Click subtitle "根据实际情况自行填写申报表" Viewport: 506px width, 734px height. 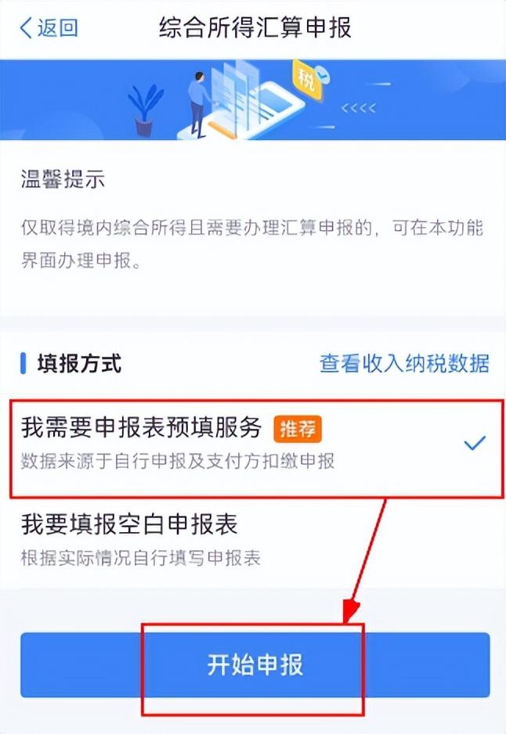tap(140, 557)
